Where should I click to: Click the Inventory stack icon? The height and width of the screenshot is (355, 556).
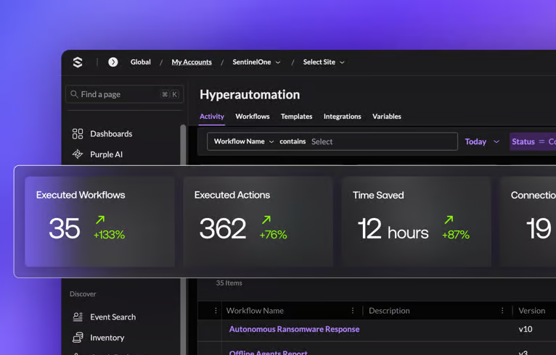(x=78, y=338)
